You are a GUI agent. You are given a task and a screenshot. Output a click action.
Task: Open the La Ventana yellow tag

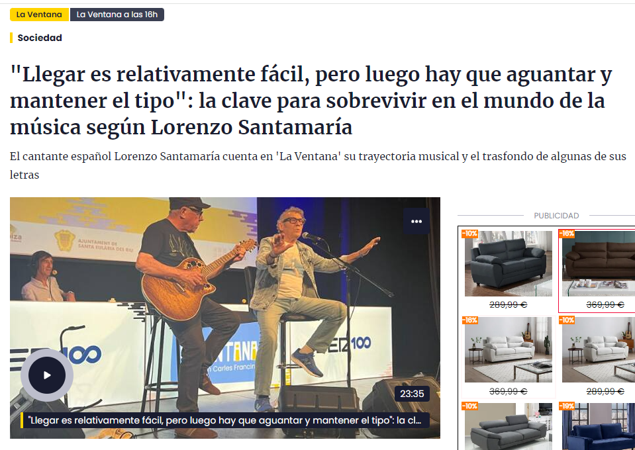pyautogui.click(x=39, y=15)
